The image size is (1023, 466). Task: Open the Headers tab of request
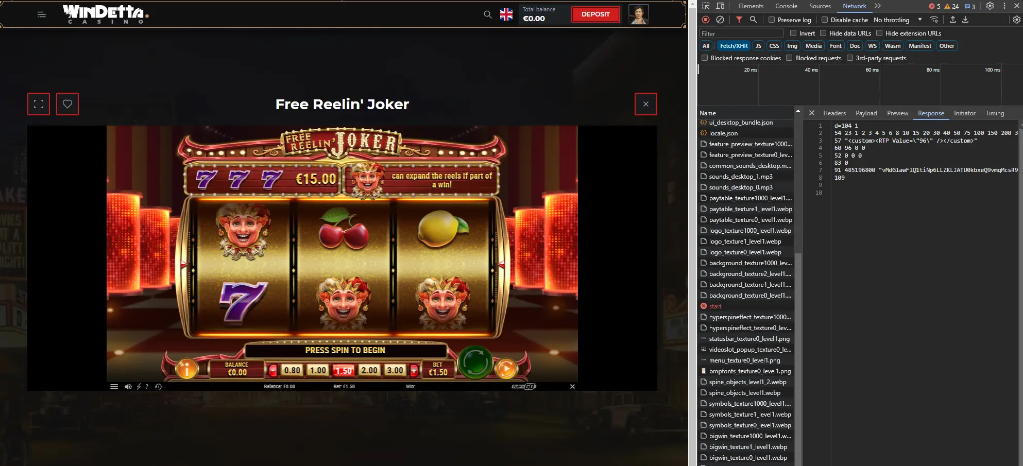tap(834, 113)
